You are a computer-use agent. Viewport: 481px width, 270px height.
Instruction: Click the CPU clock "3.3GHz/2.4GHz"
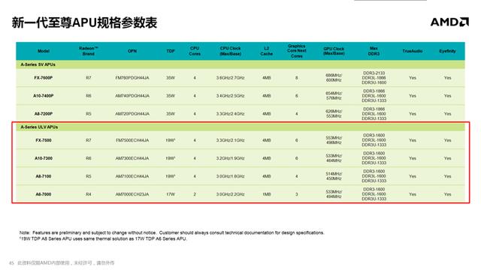231,114
